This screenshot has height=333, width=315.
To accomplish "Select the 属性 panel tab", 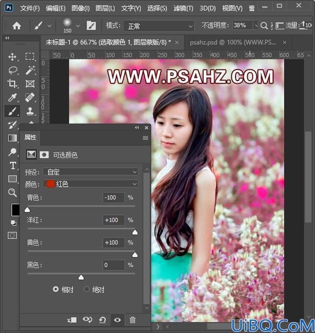I will coord(30,137).
